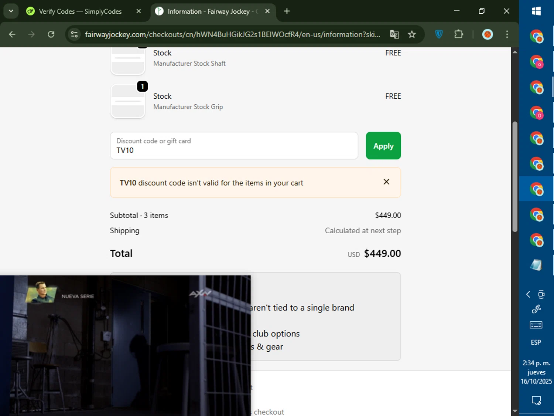Image resolution: width=554 pixels, height=416 pixels.
Task: Open the Extensions puzzle icon
Action: pos(458,34)
